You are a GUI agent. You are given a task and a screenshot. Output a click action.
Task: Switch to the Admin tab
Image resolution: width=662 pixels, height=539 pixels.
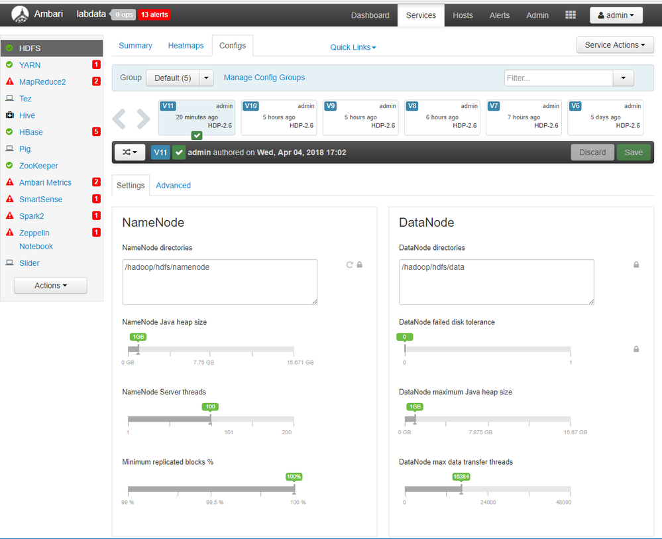(x=537, y=15)
